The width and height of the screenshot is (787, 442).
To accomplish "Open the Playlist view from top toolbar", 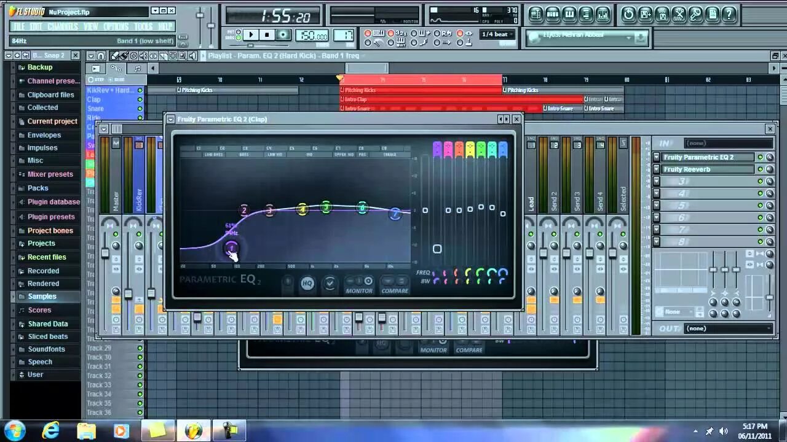I will pyautogui.click(x=536, y=14).
